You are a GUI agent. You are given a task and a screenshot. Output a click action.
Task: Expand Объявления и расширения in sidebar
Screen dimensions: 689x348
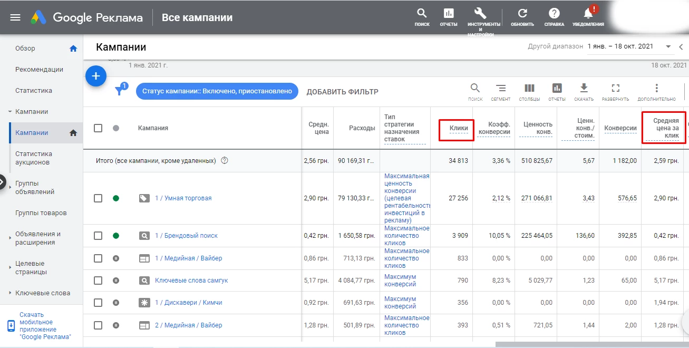(10, 238)
